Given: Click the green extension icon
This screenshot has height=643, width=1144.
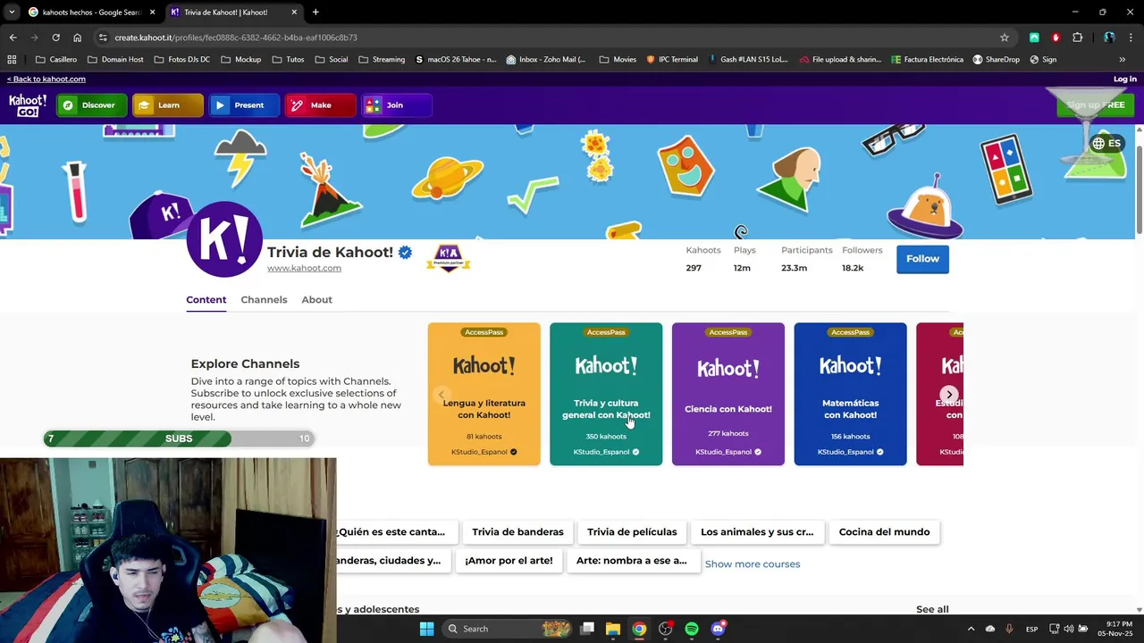Looking at the screenshot, I should pos(1034,38).
